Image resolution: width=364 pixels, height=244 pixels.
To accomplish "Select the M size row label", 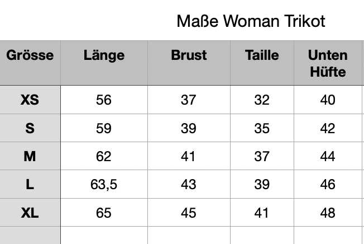I will click(x=30, y=156).
